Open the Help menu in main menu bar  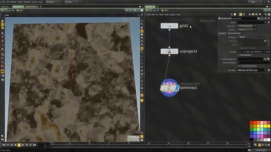(40, 2)
